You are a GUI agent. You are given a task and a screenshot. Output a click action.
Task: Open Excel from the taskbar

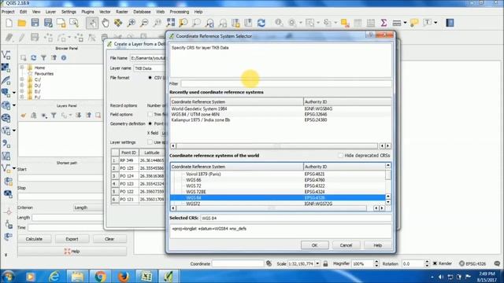(x=146, y=276)
